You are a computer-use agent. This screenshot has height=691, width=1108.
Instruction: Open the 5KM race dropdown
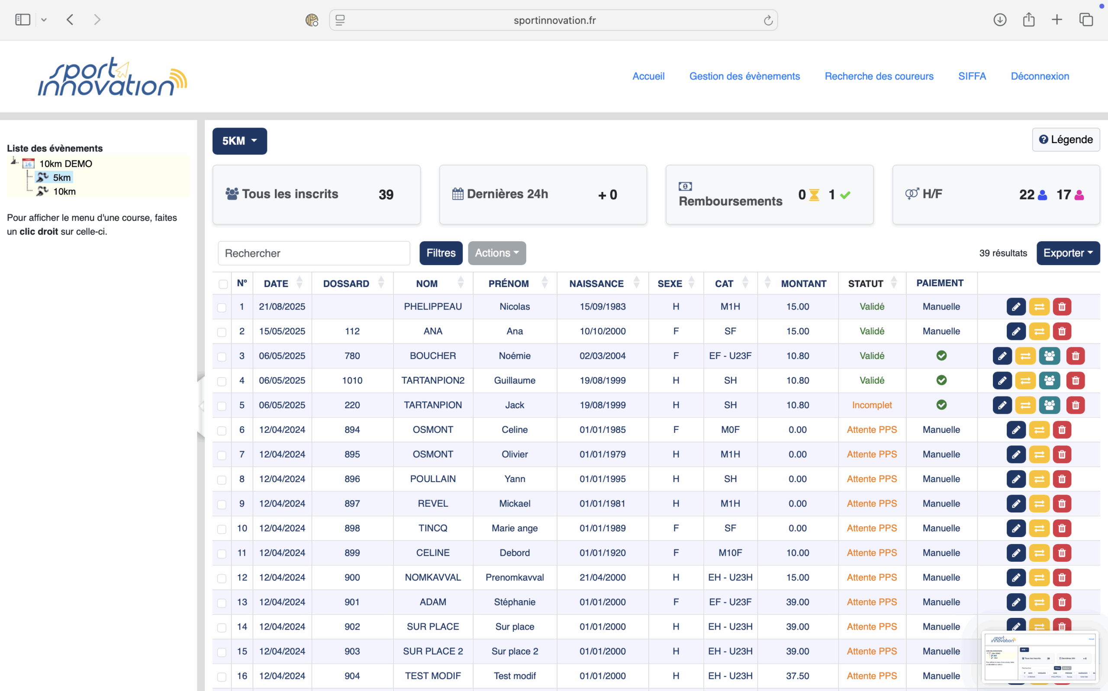coord(239,141)
